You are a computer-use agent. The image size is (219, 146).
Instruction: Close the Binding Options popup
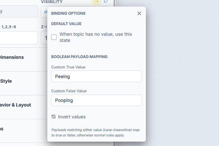click(139, 13)
